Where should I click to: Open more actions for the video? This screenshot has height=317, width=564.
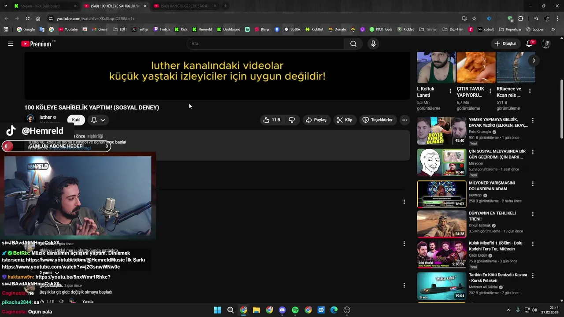(x=404, y=120)
